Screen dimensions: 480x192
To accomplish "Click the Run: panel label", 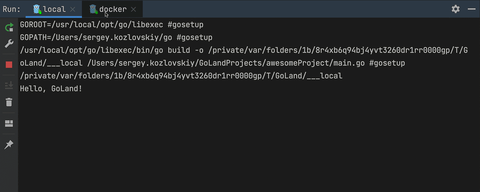I will click(x=12, y=9).
